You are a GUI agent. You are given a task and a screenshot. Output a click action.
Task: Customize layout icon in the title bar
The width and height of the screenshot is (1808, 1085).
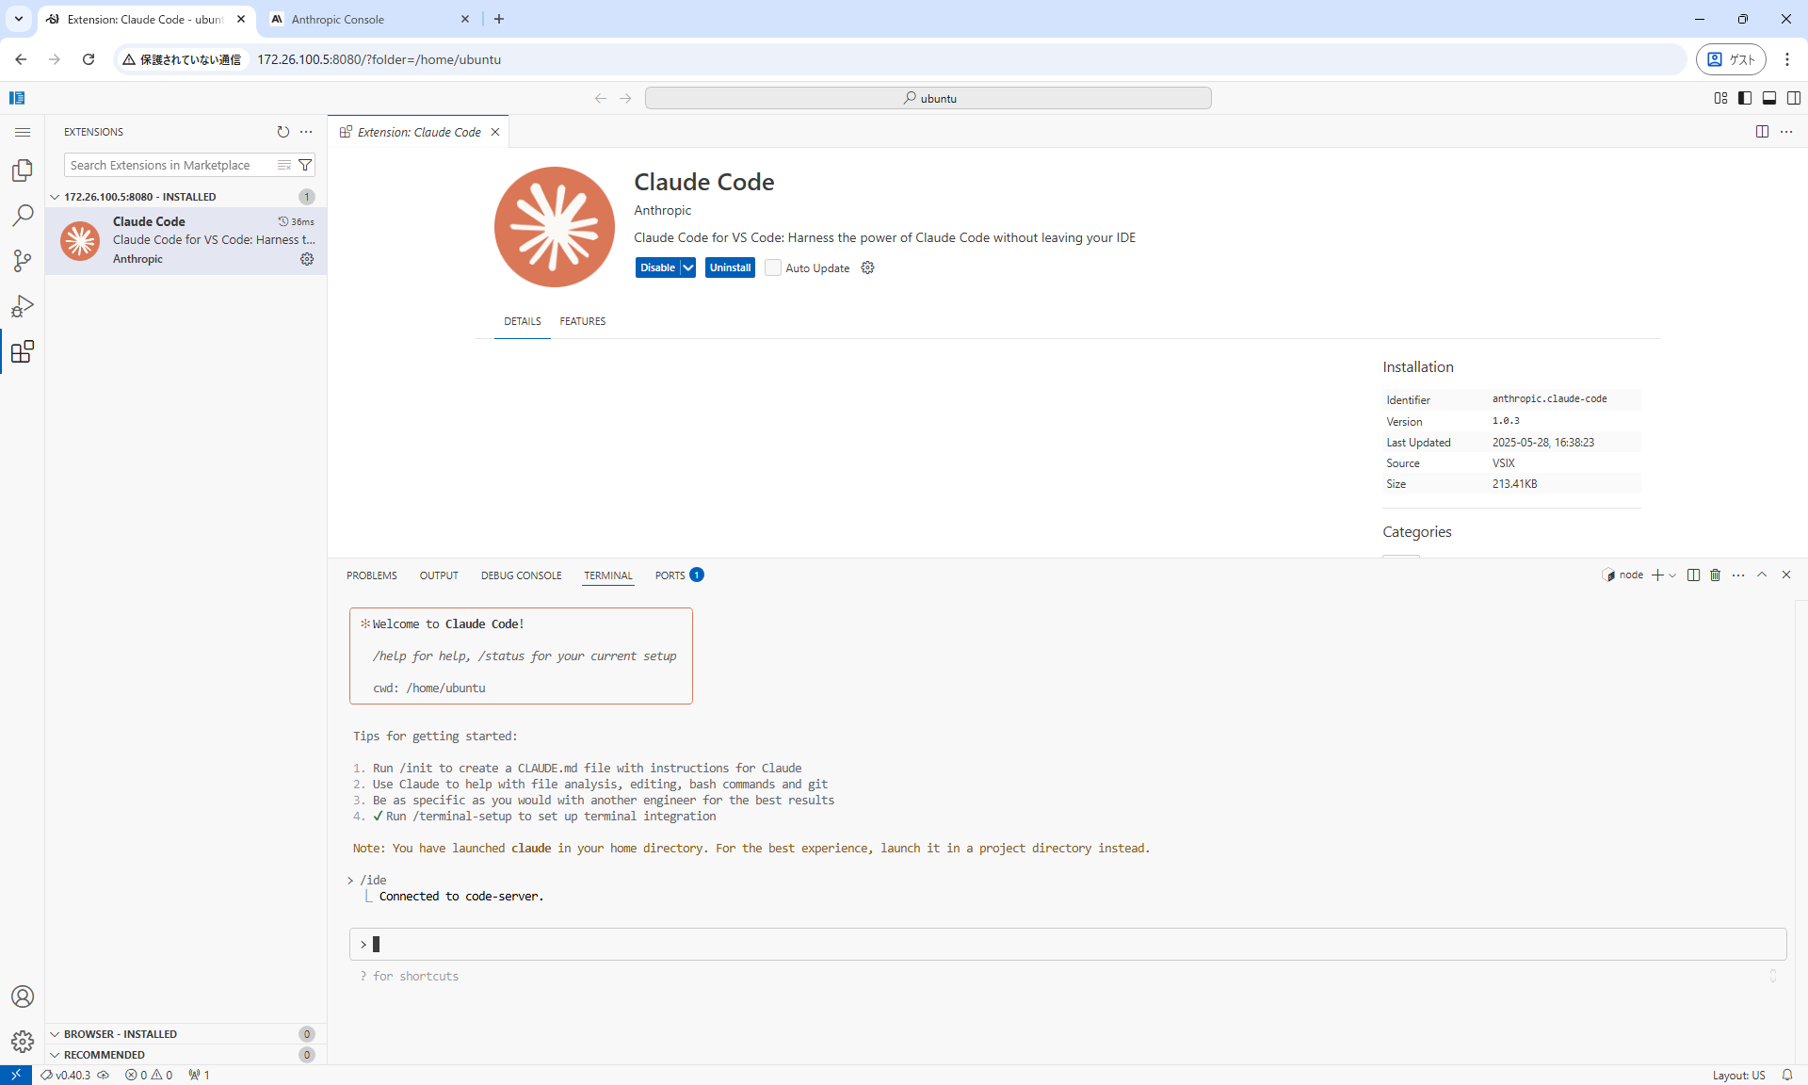[x=1720, y=98]
